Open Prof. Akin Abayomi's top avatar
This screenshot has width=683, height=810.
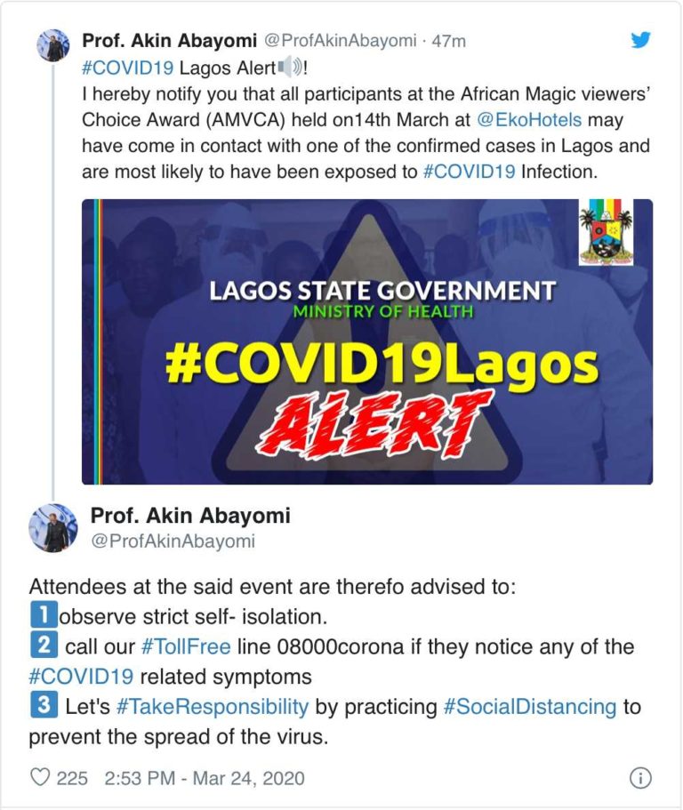point(52,45)
